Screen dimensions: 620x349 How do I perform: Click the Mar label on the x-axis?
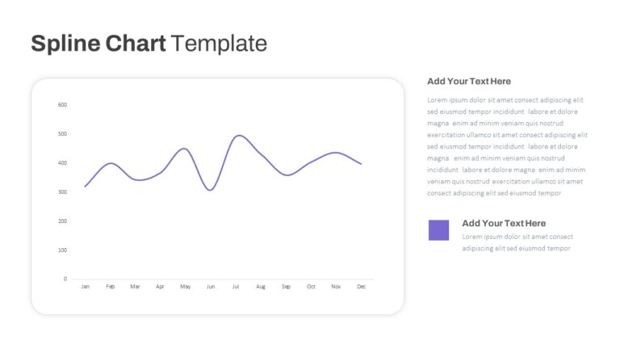click(136, 287)
